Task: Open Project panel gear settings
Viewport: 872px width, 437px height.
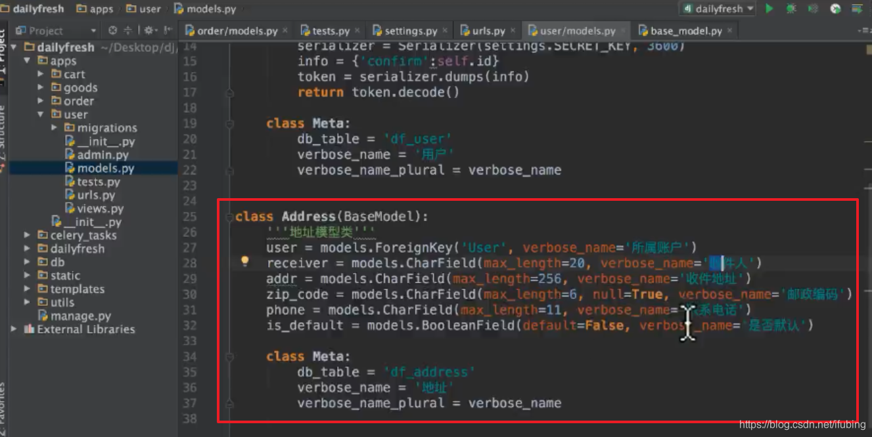Action: (150, 30)
